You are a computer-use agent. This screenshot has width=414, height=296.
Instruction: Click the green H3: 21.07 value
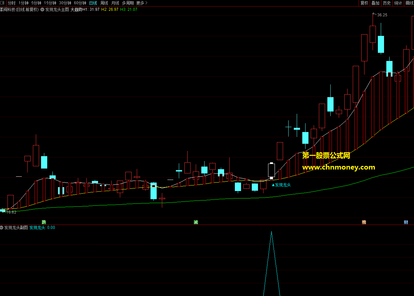(x=129, y=9)
